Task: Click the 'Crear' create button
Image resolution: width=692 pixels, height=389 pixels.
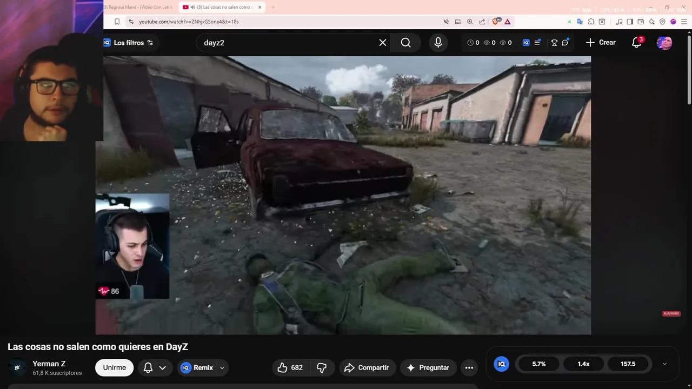Action: 601,42
